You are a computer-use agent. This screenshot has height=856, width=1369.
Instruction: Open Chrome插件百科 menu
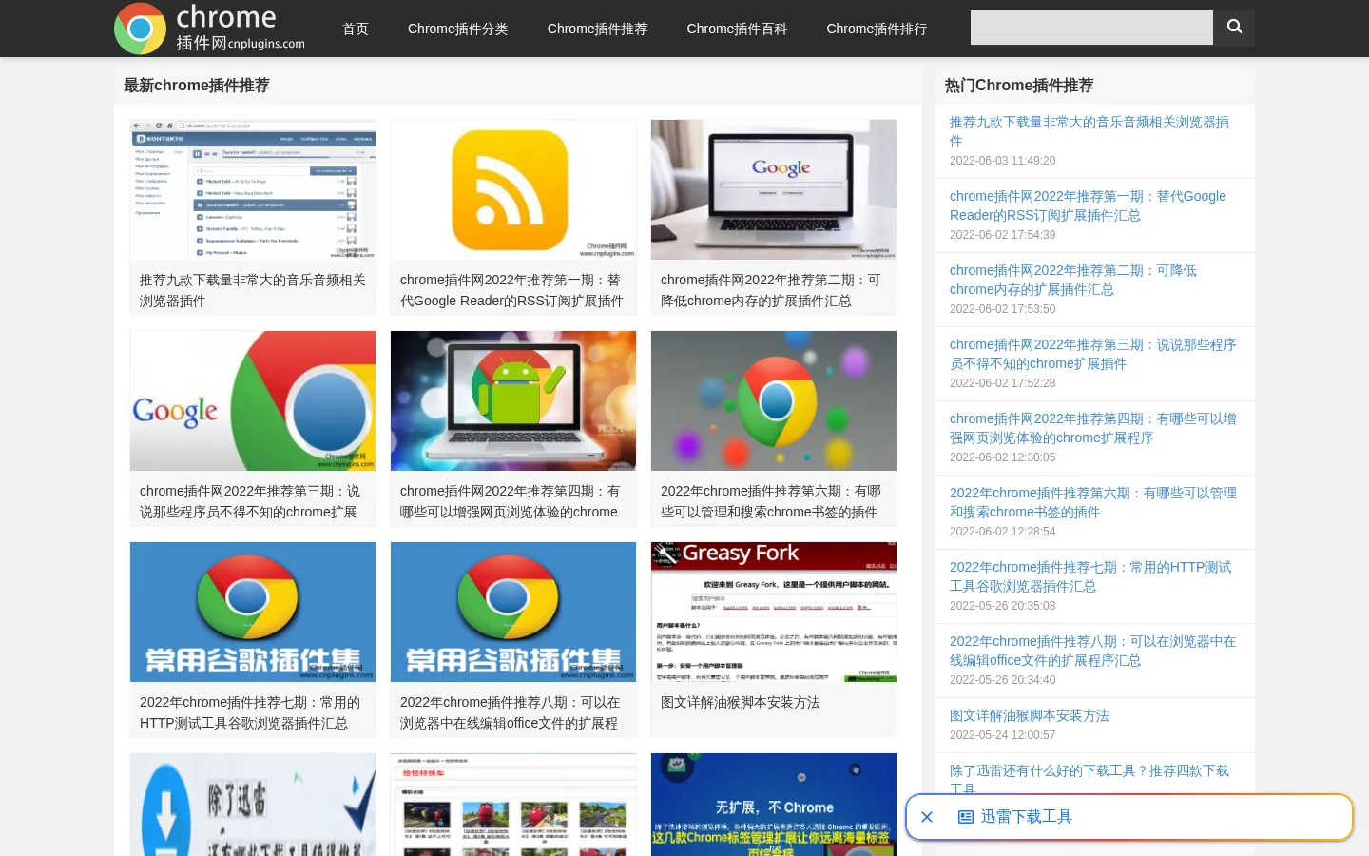point(737,29)
